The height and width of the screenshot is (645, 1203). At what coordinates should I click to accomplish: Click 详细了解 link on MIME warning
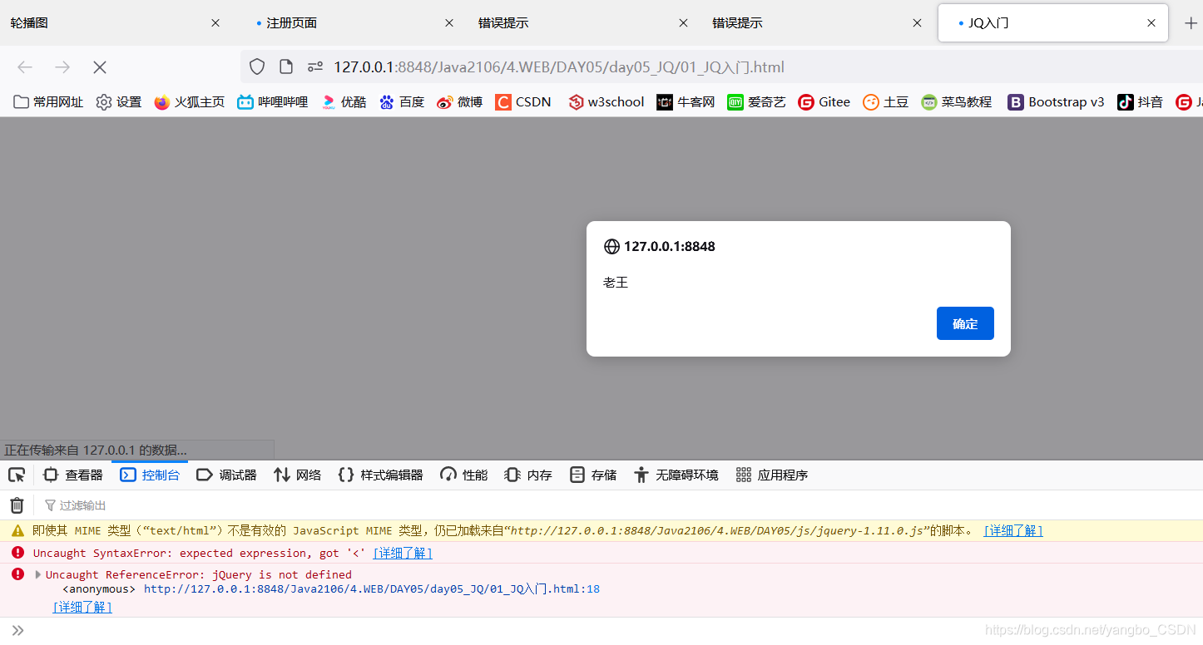click(x=1012, y=531)
